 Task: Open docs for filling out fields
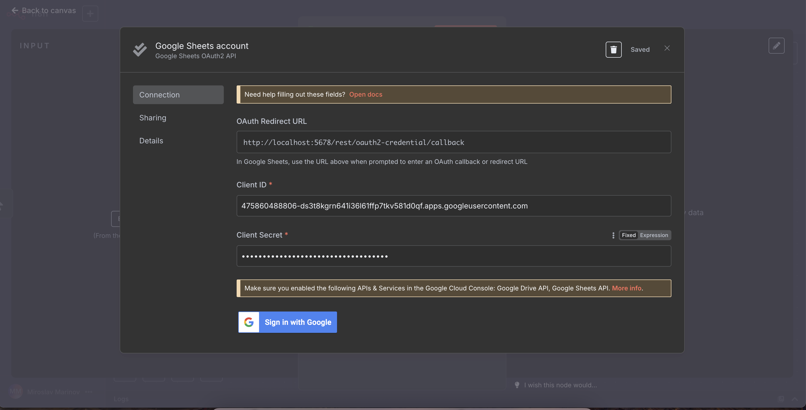pyautogui.click(x=365, y=94)
